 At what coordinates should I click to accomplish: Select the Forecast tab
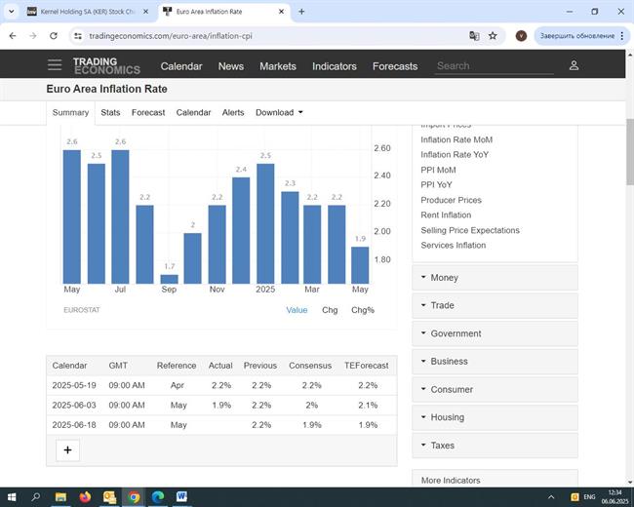point(148,112)
